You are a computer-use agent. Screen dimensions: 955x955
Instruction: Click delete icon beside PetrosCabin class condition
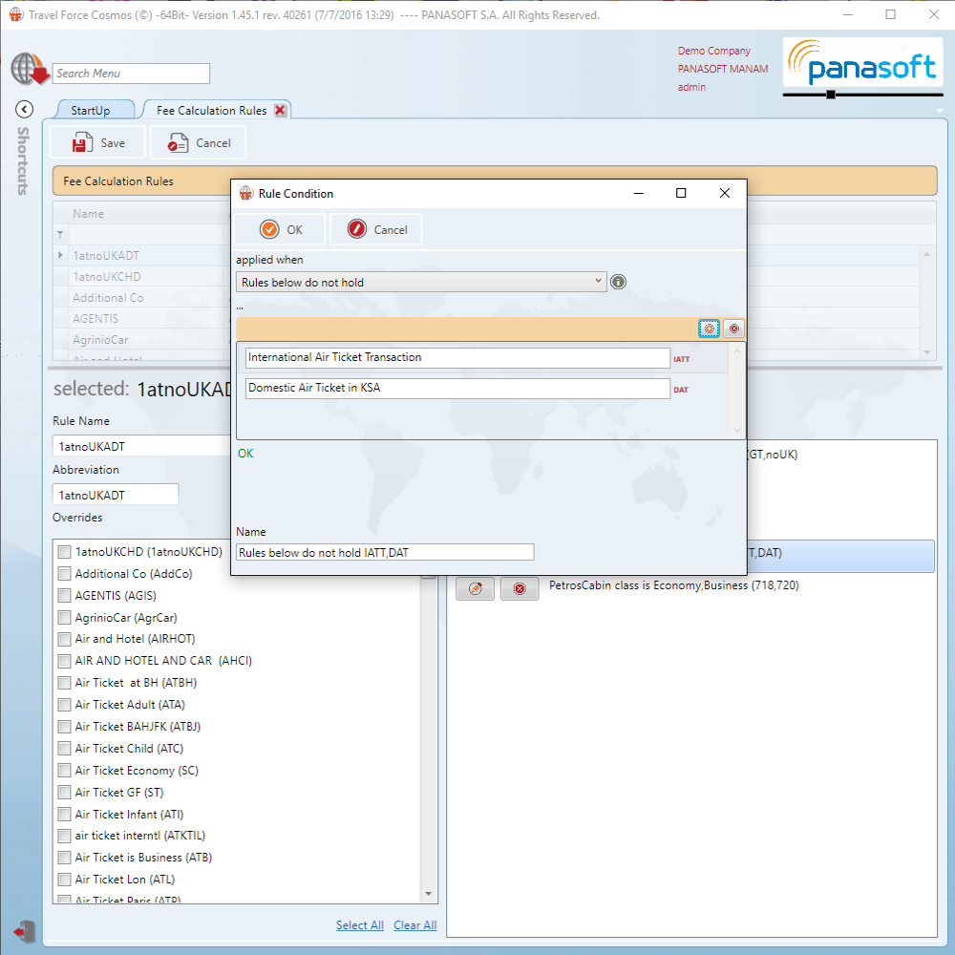[520, 588]
